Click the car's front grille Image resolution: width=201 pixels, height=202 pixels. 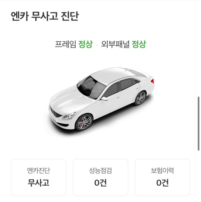pos(55,113)
